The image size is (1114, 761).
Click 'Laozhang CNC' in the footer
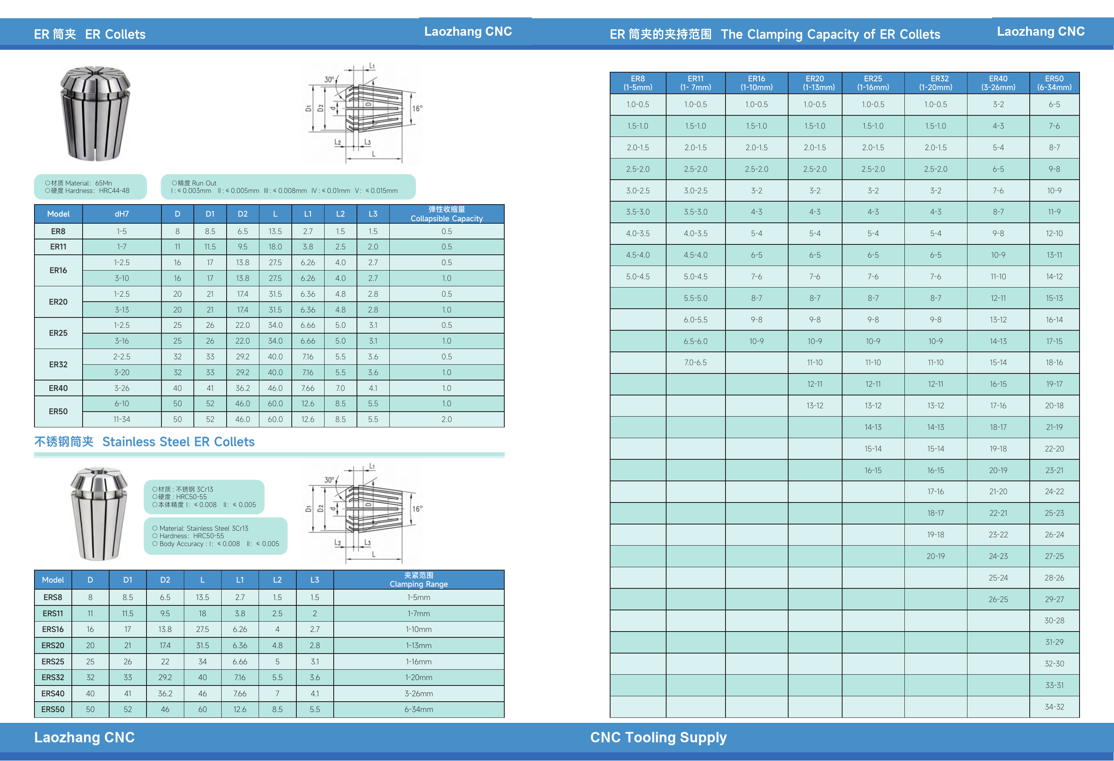click(84, 737)
